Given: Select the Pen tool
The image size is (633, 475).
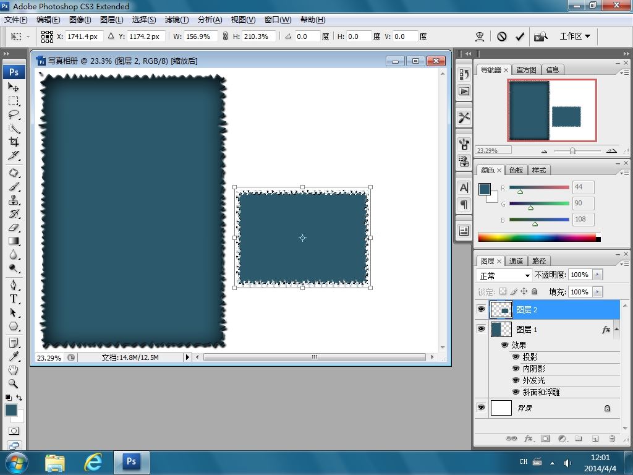Looking at the screenshot, I should click(13, 285).
